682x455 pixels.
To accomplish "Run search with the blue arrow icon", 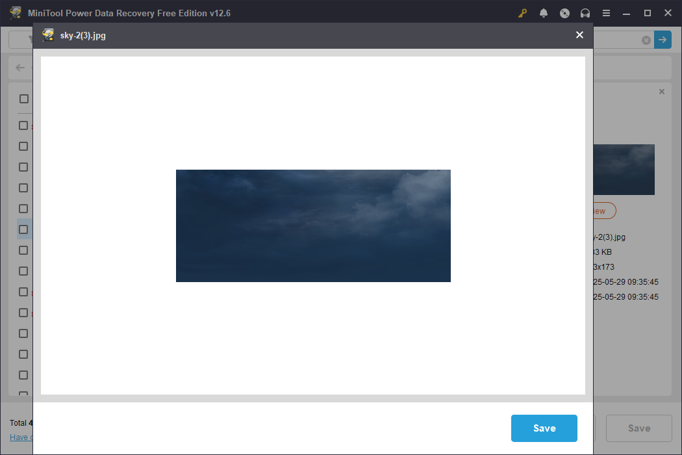I will [663, 40].
